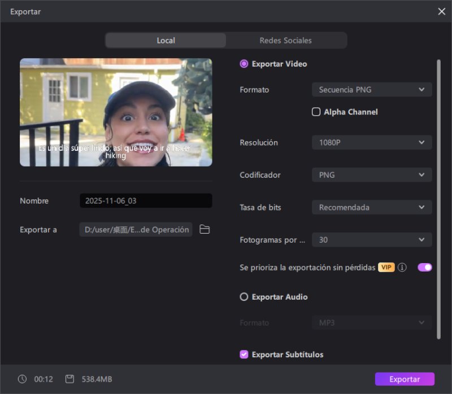Toggle off lossless export priority switch
Viewport: 452px width, 394px height.
point(424,268)
